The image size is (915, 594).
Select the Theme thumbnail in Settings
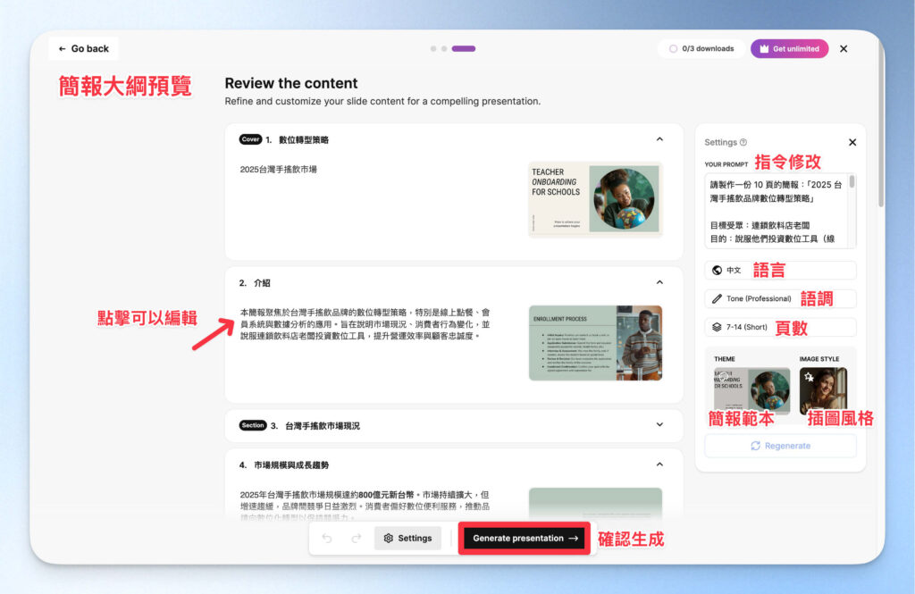751,390
